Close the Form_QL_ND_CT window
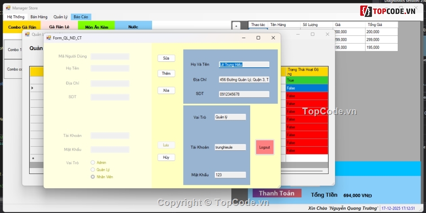Viewport: 426px width, 213px height. pyautogui.click(x=274, y=38)
